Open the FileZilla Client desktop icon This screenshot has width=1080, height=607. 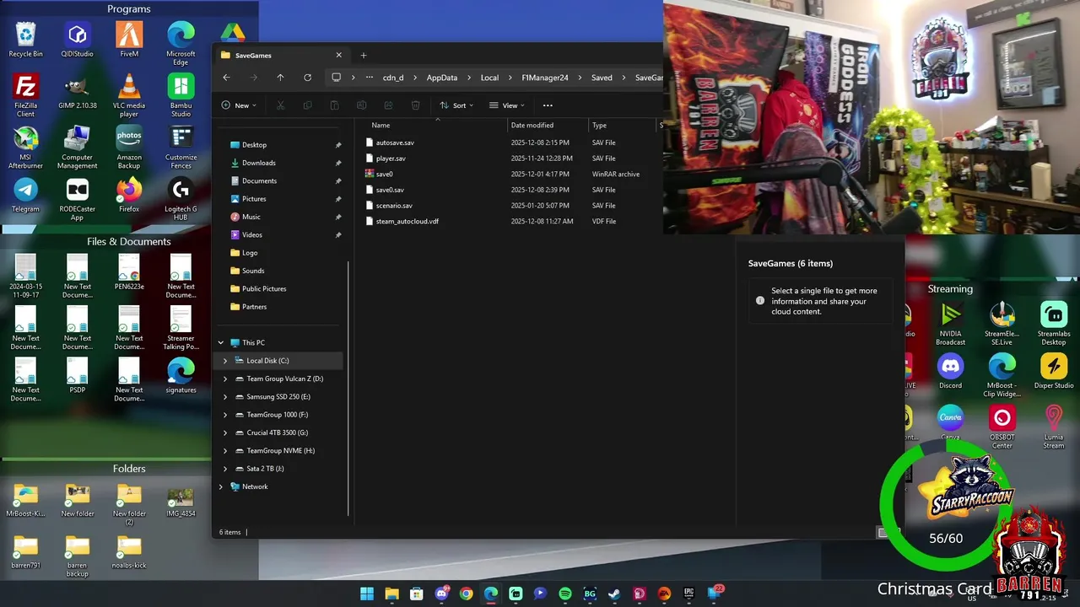(26, 95)
